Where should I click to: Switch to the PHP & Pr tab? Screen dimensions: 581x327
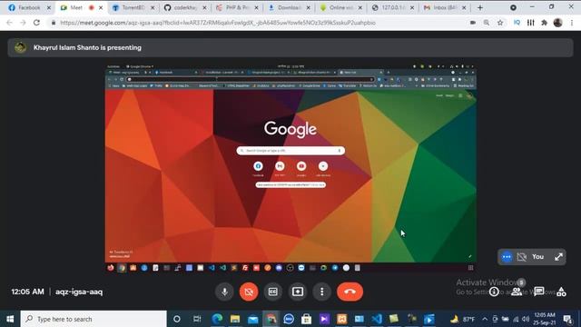click(x=237, y=7)
